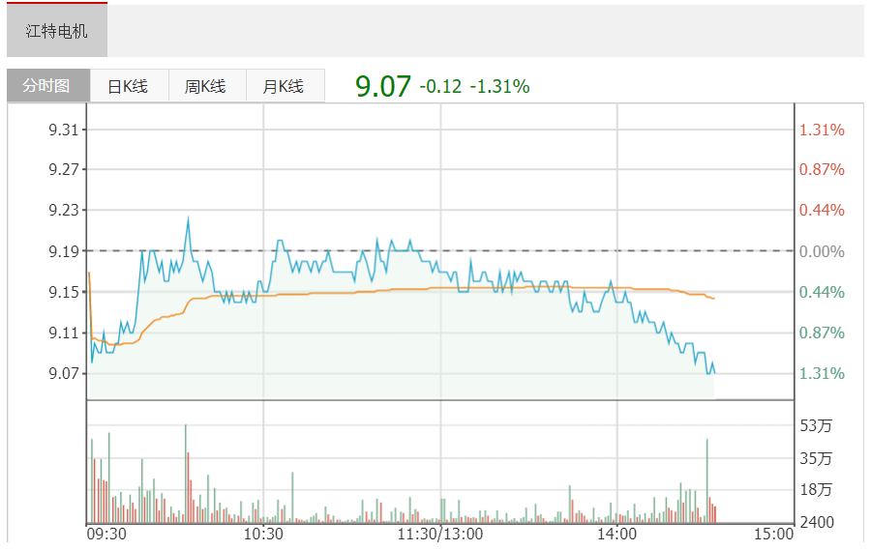Select the 江特电机 stock tab
The image size is (871, 550).
[x=57, y=31]
